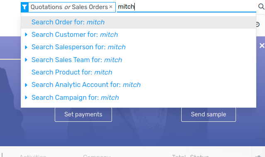Select Search Product for: mitch

pos(139,72)
